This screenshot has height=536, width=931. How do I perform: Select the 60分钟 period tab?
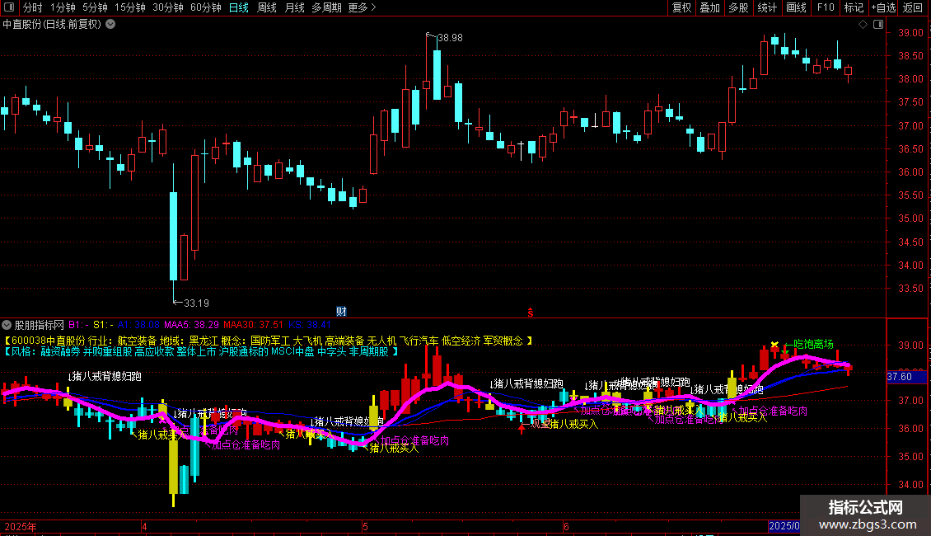click(206, 7)
